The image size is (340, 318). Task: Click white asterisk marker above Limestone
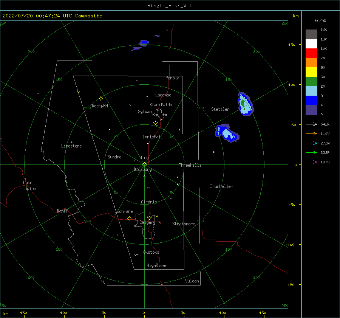click(71, 143)
